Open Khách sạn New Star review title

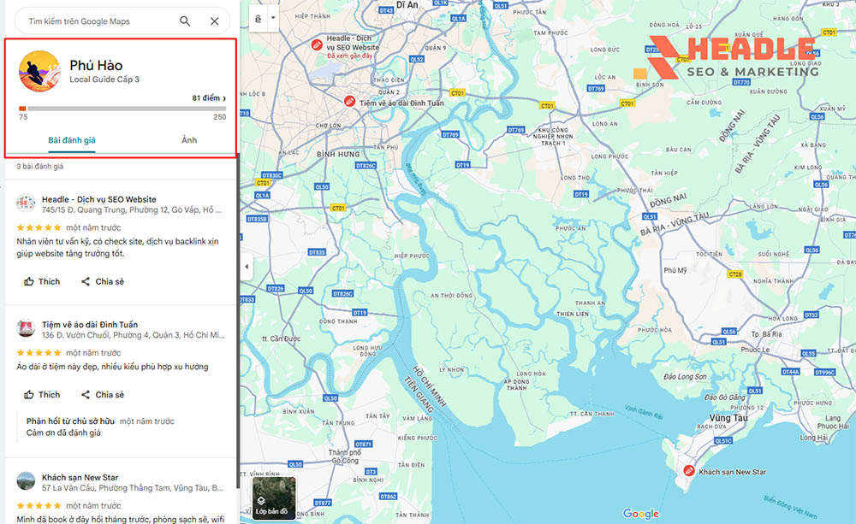coord(80,477)
